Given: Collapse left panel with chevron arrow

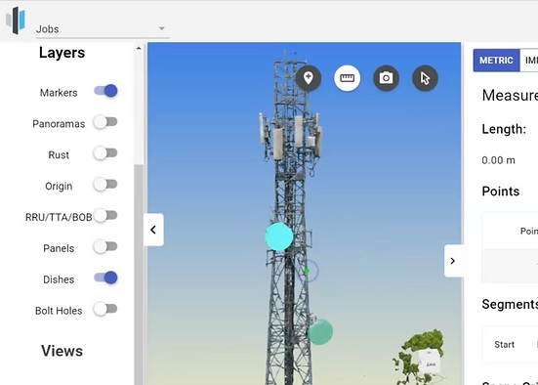Looking at the screenshot, I should point(153,230).
